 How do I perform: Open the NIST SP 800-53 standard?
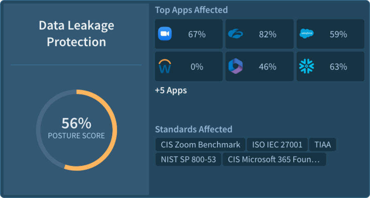188,159
